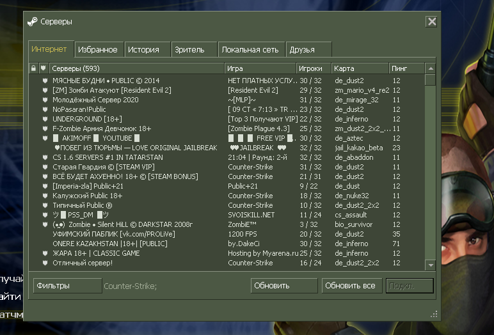Click the shield icon beside Типичный Public
Image resolution: width=494 pixels, height=335 pixels.
click(45, 205)
